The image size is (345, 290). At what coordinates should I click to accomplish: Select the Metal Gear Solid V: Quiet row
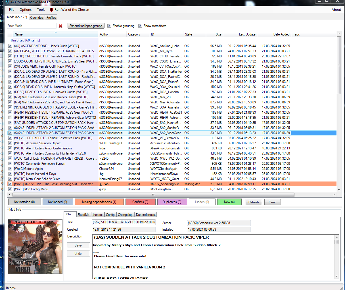pyautogui.click(x=172, y=179)
